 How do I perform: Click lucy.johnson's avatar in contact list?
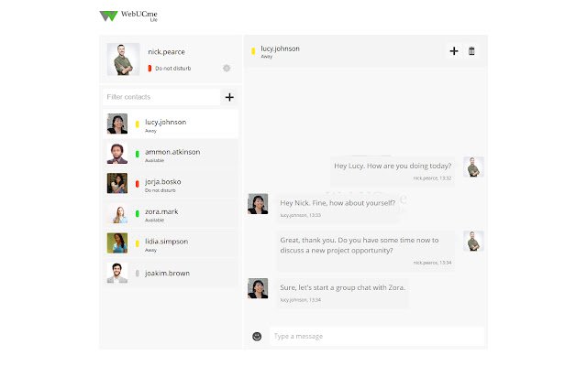(117, 124)
